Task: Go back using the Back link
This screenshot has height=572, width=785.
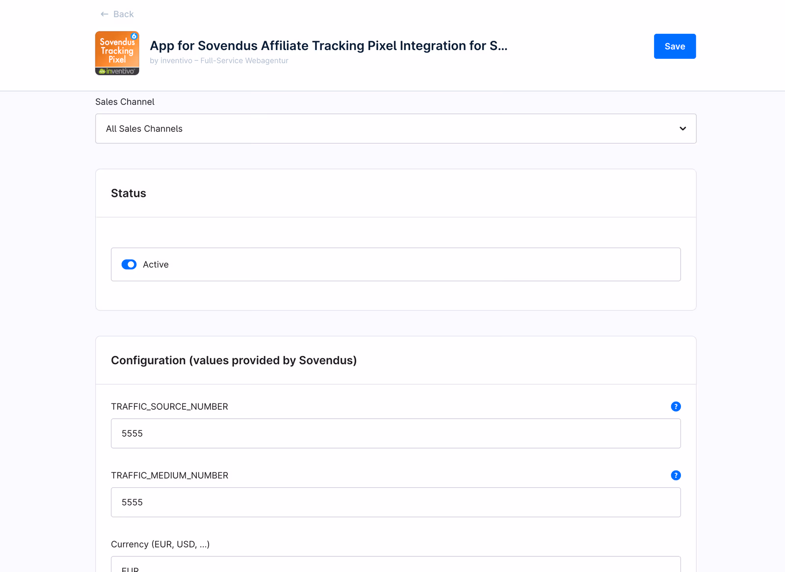Action: [x=117, y=14]
